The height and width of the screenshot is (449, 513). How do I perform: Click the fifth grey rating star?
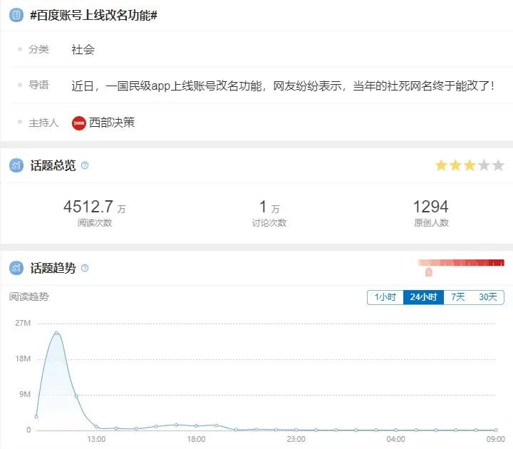[x=498, y=165]
